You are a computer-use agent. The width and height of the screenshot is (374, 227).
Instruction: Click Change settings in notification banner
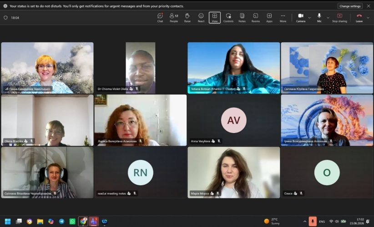coord(350,6)
